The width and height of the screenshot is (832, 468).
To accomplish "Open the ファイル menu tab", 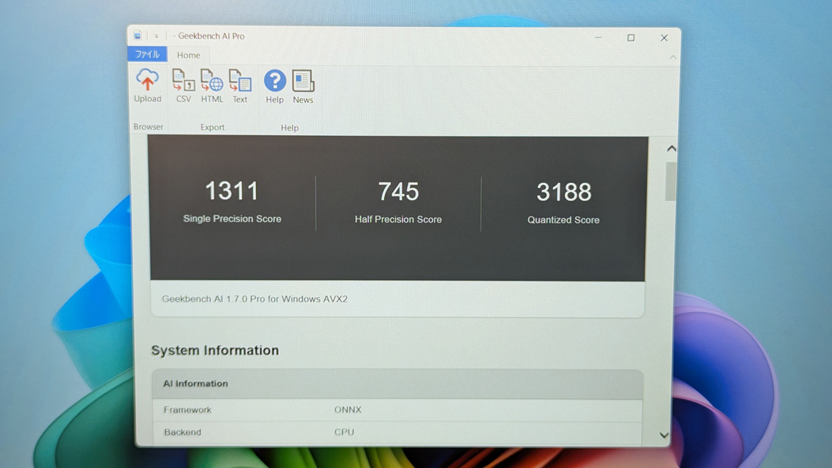I will coord(147,54).
